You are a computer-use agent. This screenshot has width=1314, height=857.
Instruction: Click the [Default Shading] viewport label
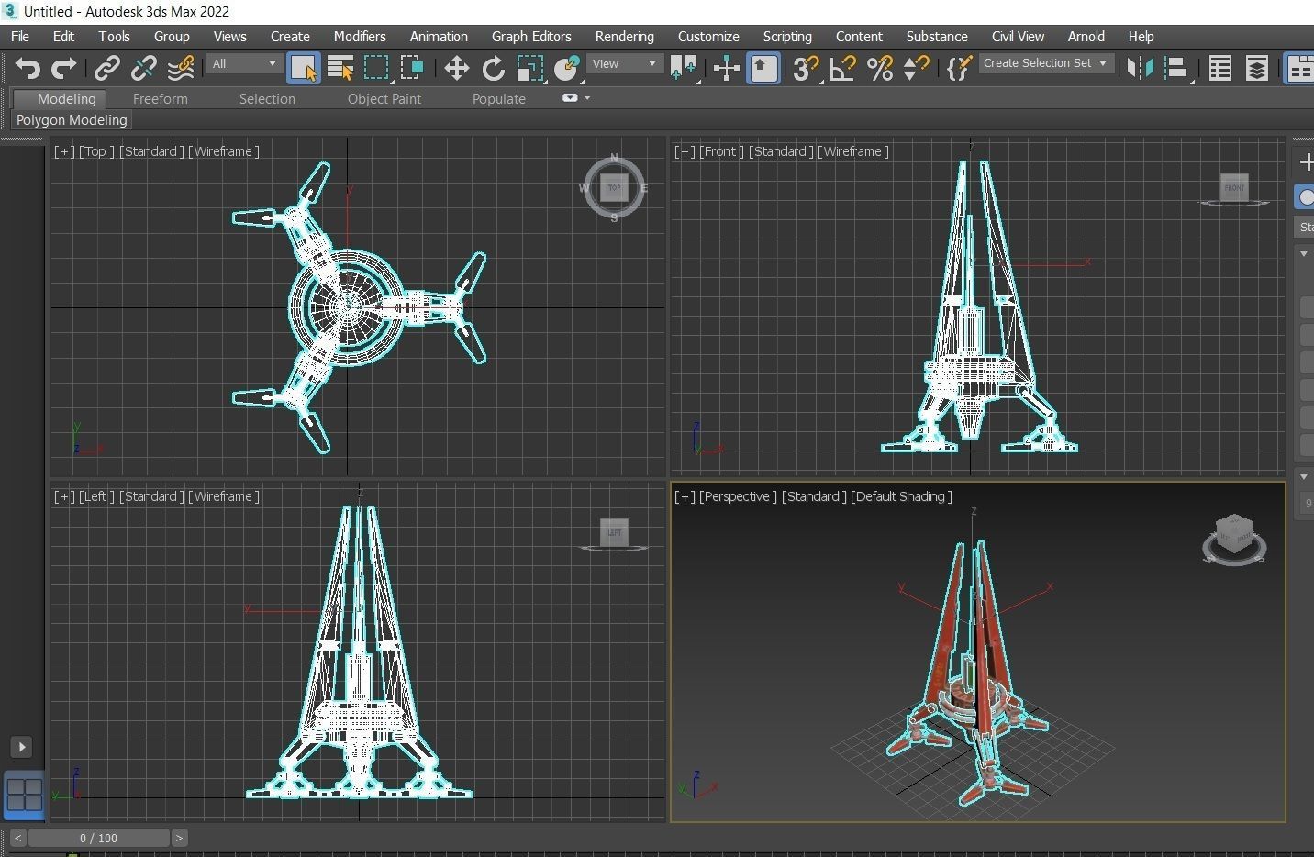pyautogui.click(x=901, y=496)
